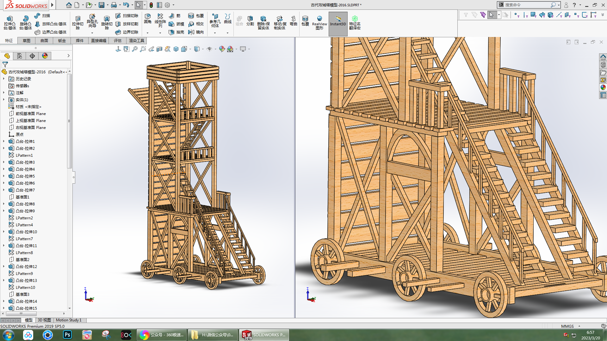Switch to DisplayManager appearance tab
Image resolution: width=607 pixels, height=341 pixels.
(45, 56)
